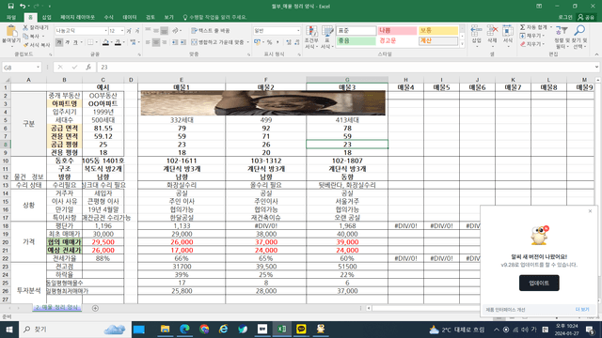Click the Sort and Filter icon

562,31
